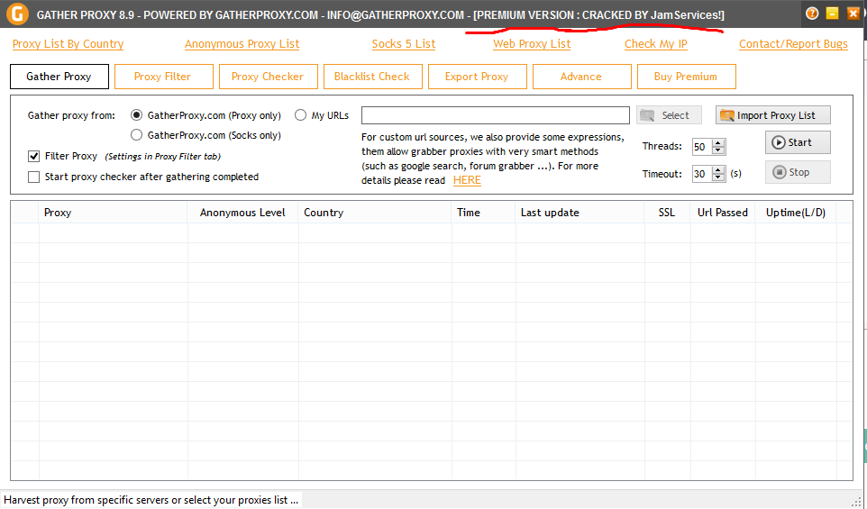Open help via the question mark icon
This screenshot has width=867, height=509.
(x=812, y=14)
